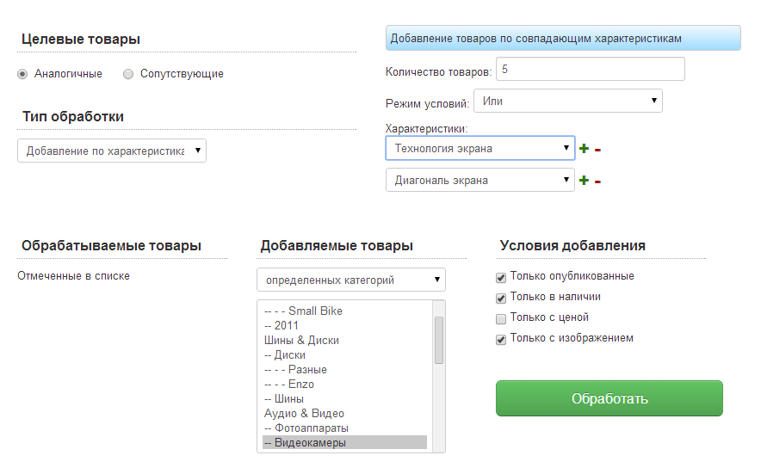
Task: Click red minus next to Диагональ экрана
Action: [x=597, y=182]
